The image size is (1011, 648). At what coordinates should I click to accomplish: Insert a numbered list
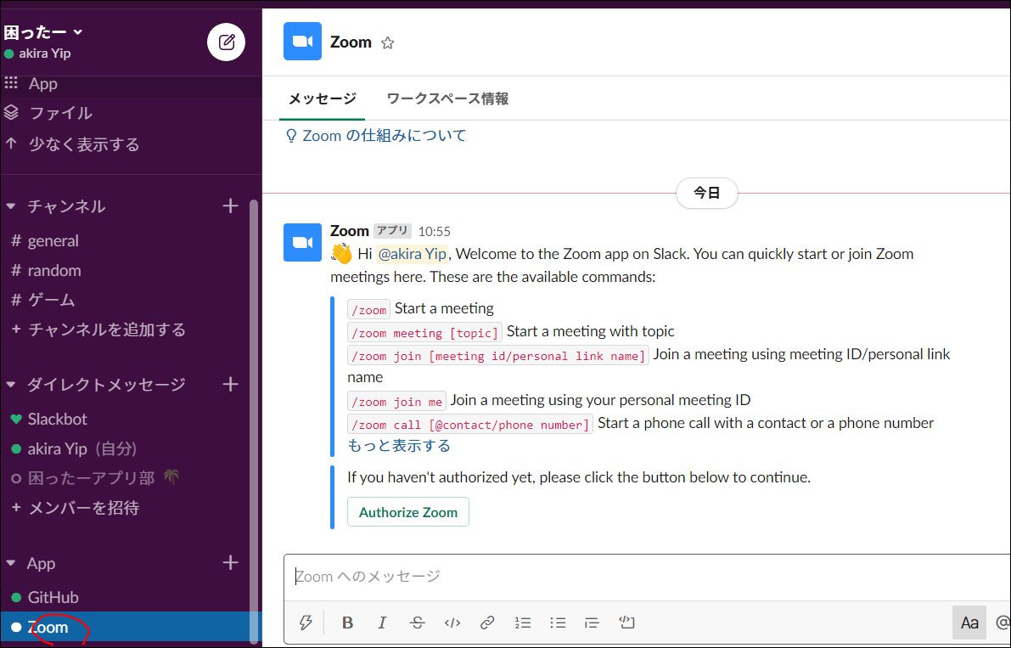[x=523, y=623]
